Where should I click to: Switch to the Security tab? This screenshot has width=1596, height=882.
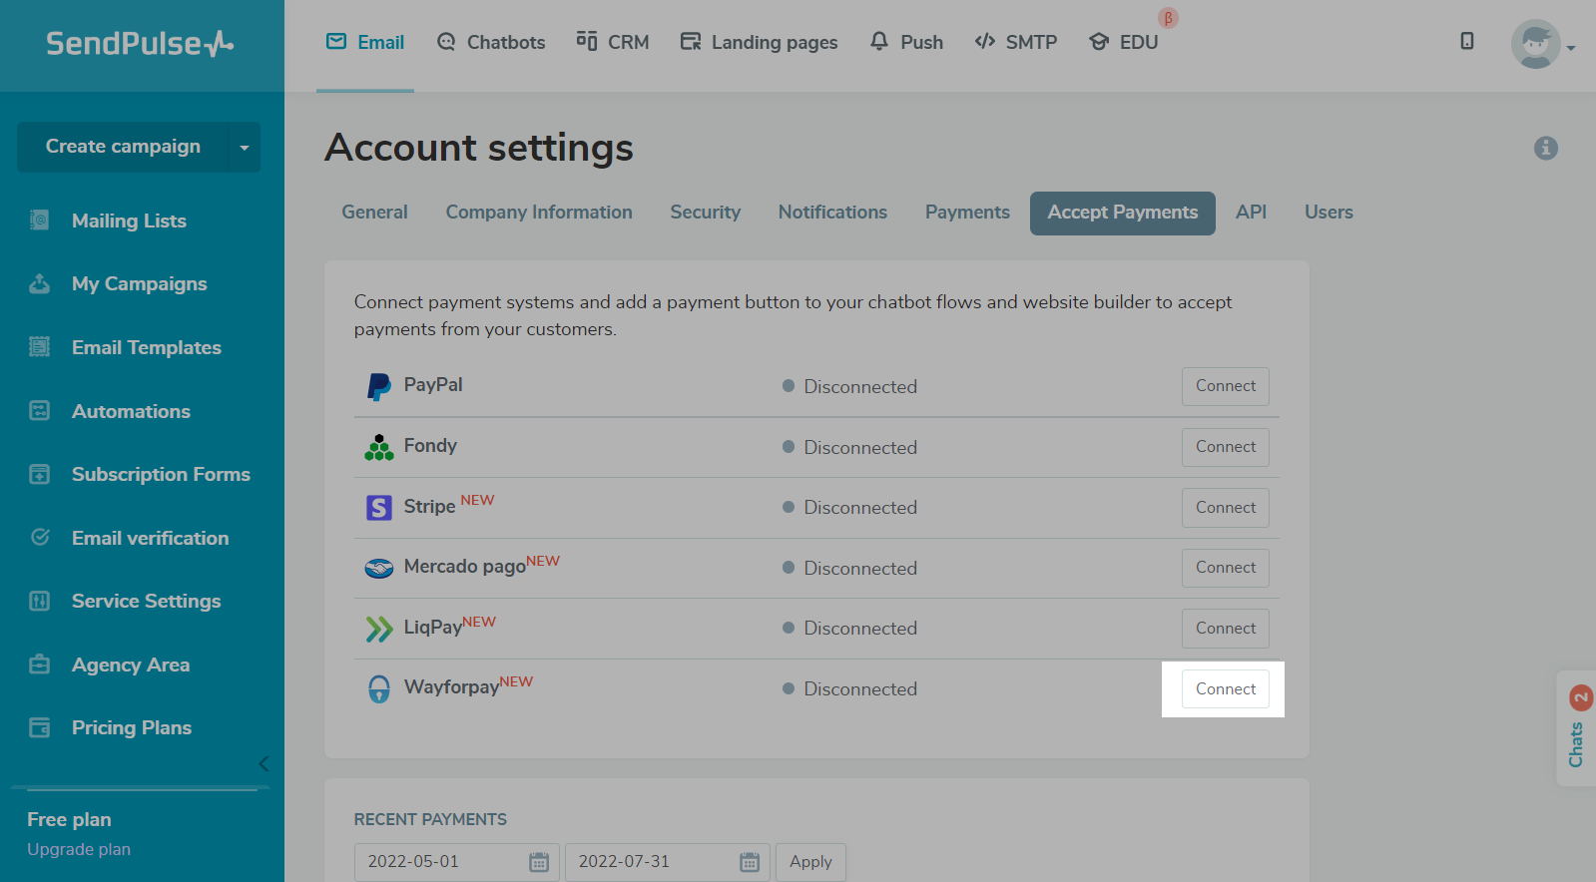point(705,213)
